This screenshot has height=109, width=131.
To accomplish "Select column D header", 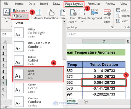I will [104, 41].
